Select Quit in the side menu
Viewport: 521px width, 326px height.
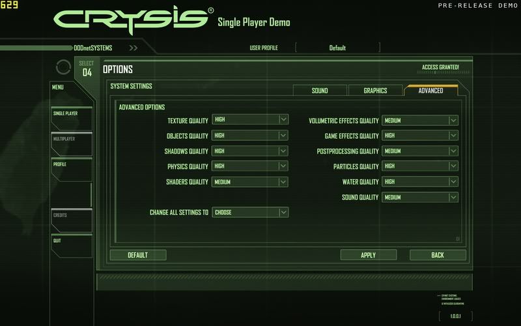(x=72, y=246)
